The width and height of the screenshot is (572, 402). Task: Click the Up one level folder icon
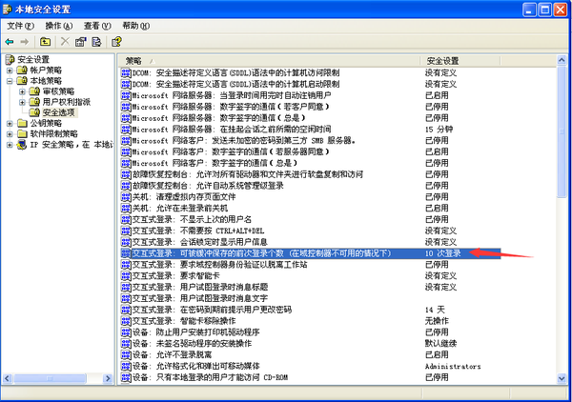(45, 42)
